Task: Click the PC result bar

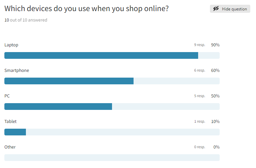Action: pos(58,107)
